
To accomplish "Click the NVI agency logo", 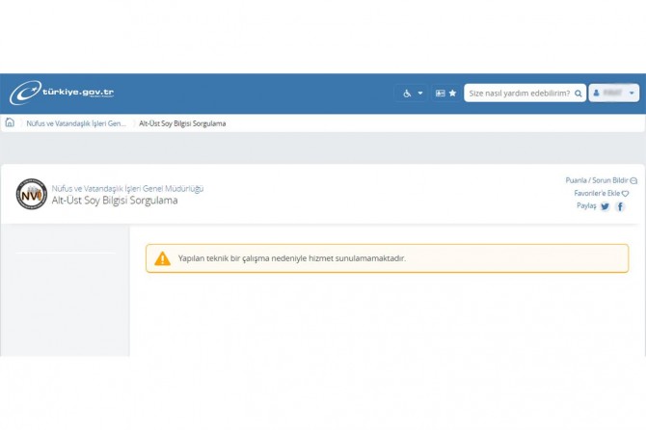I will click(x=31, y=194).
